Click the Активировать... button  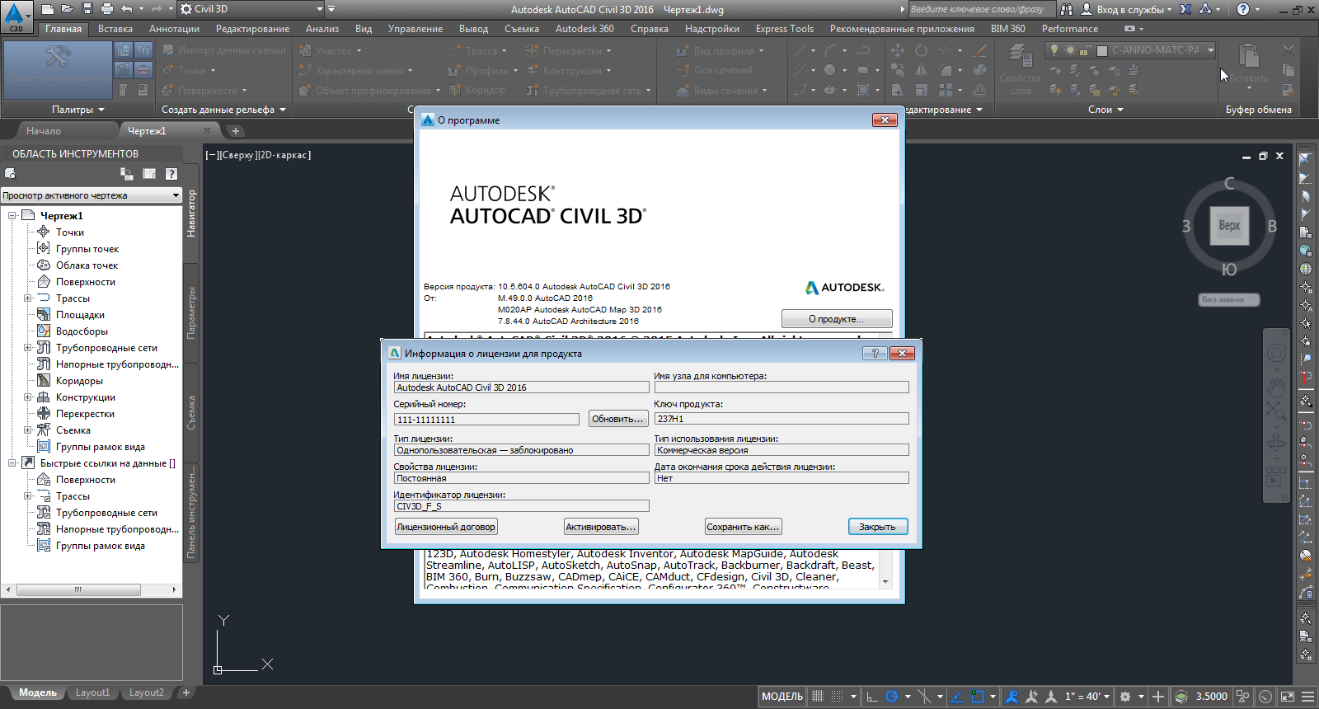pyautogui.click(x=601, y=527)
